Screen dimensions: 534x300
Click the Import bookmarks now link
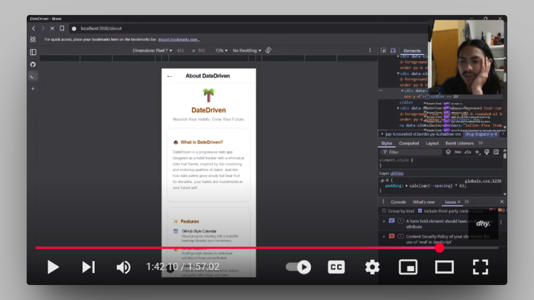179,39
